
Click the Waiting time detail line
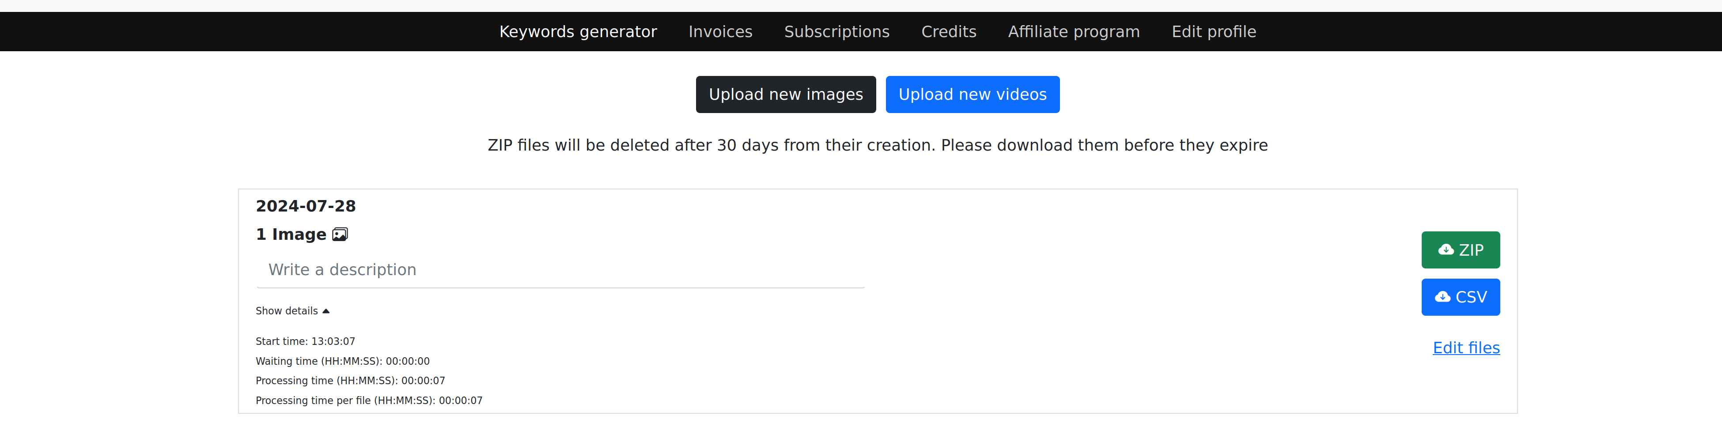coord(342,361)
